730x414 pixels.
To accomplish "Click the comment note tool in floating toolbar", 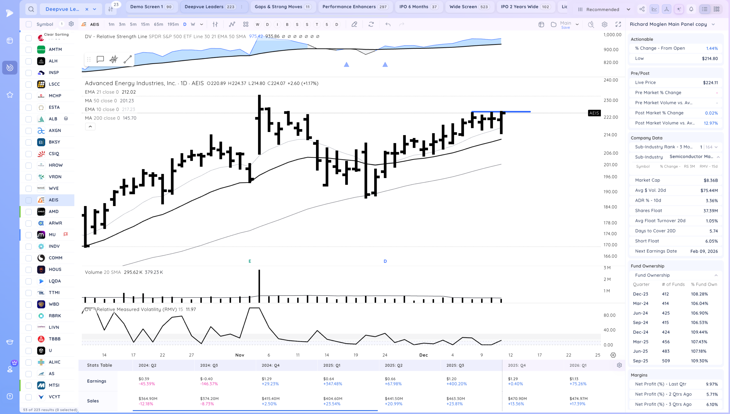I will (x=100, y=59).
